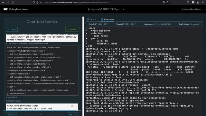206x116 pixels.
Task: Click '--create-namespace' line in code block
Action: (19, 74)
